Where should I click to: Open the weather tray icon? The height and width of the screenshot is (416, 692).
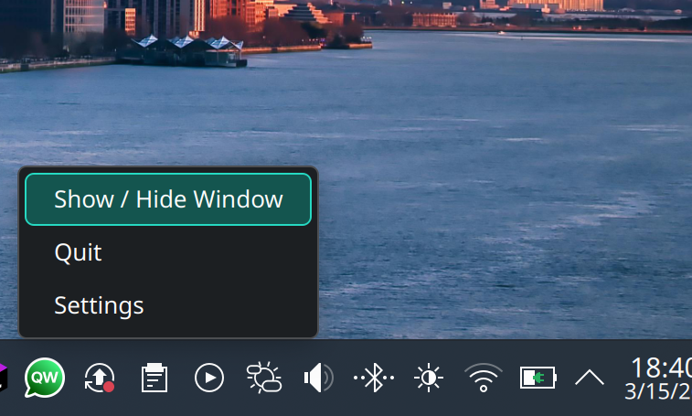pos(264,378)
